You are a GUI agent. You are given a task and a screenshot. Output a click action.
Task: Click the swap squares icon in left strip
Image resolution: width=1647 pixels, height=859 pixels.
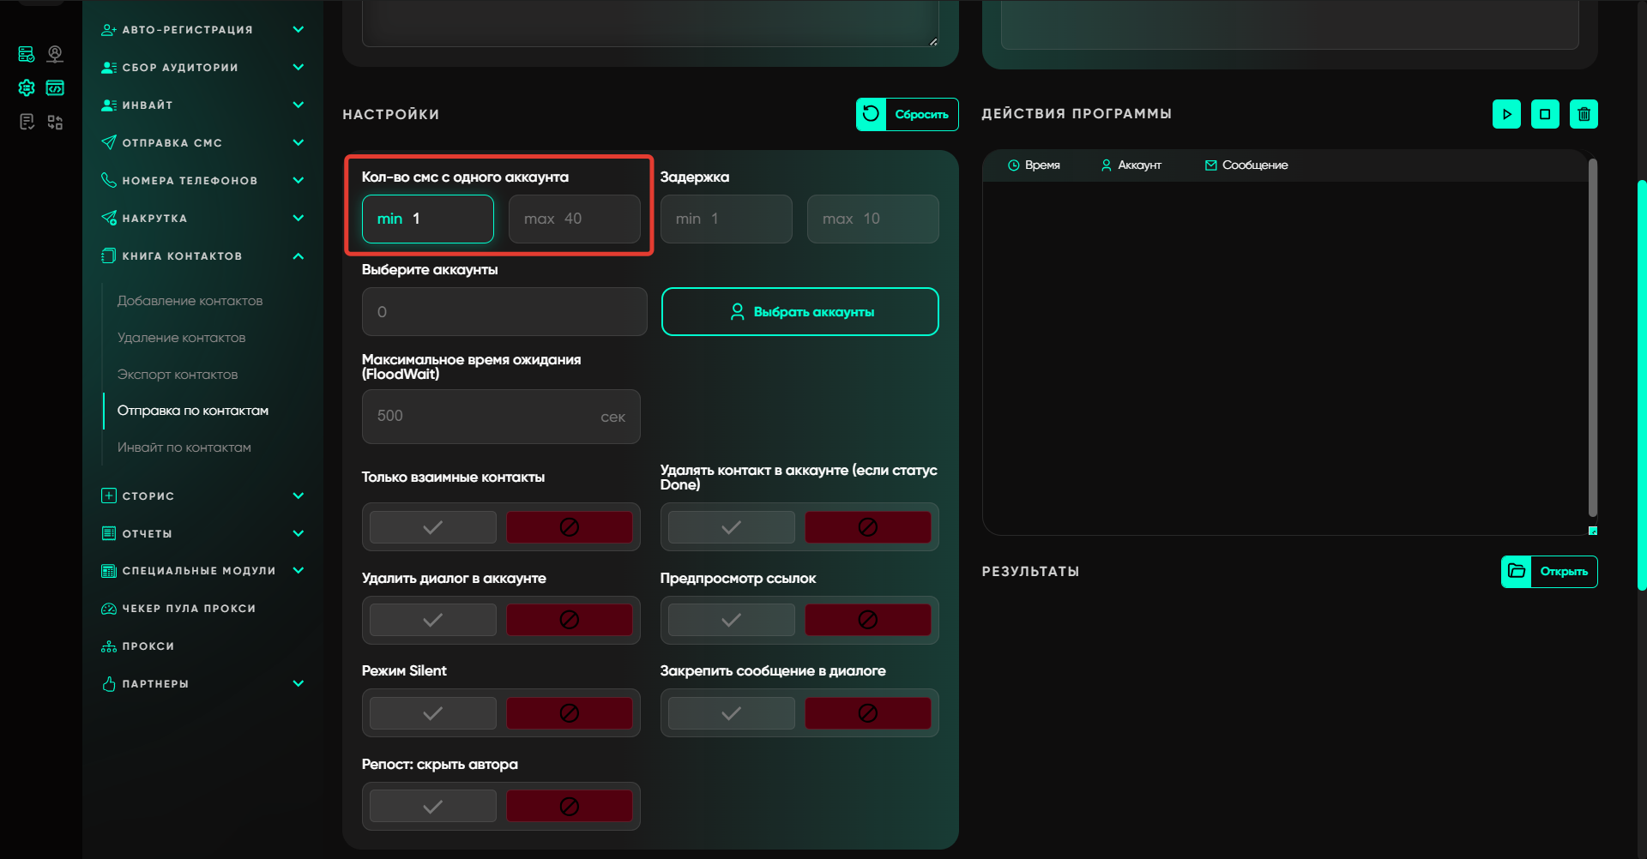[x=55, y=123]
